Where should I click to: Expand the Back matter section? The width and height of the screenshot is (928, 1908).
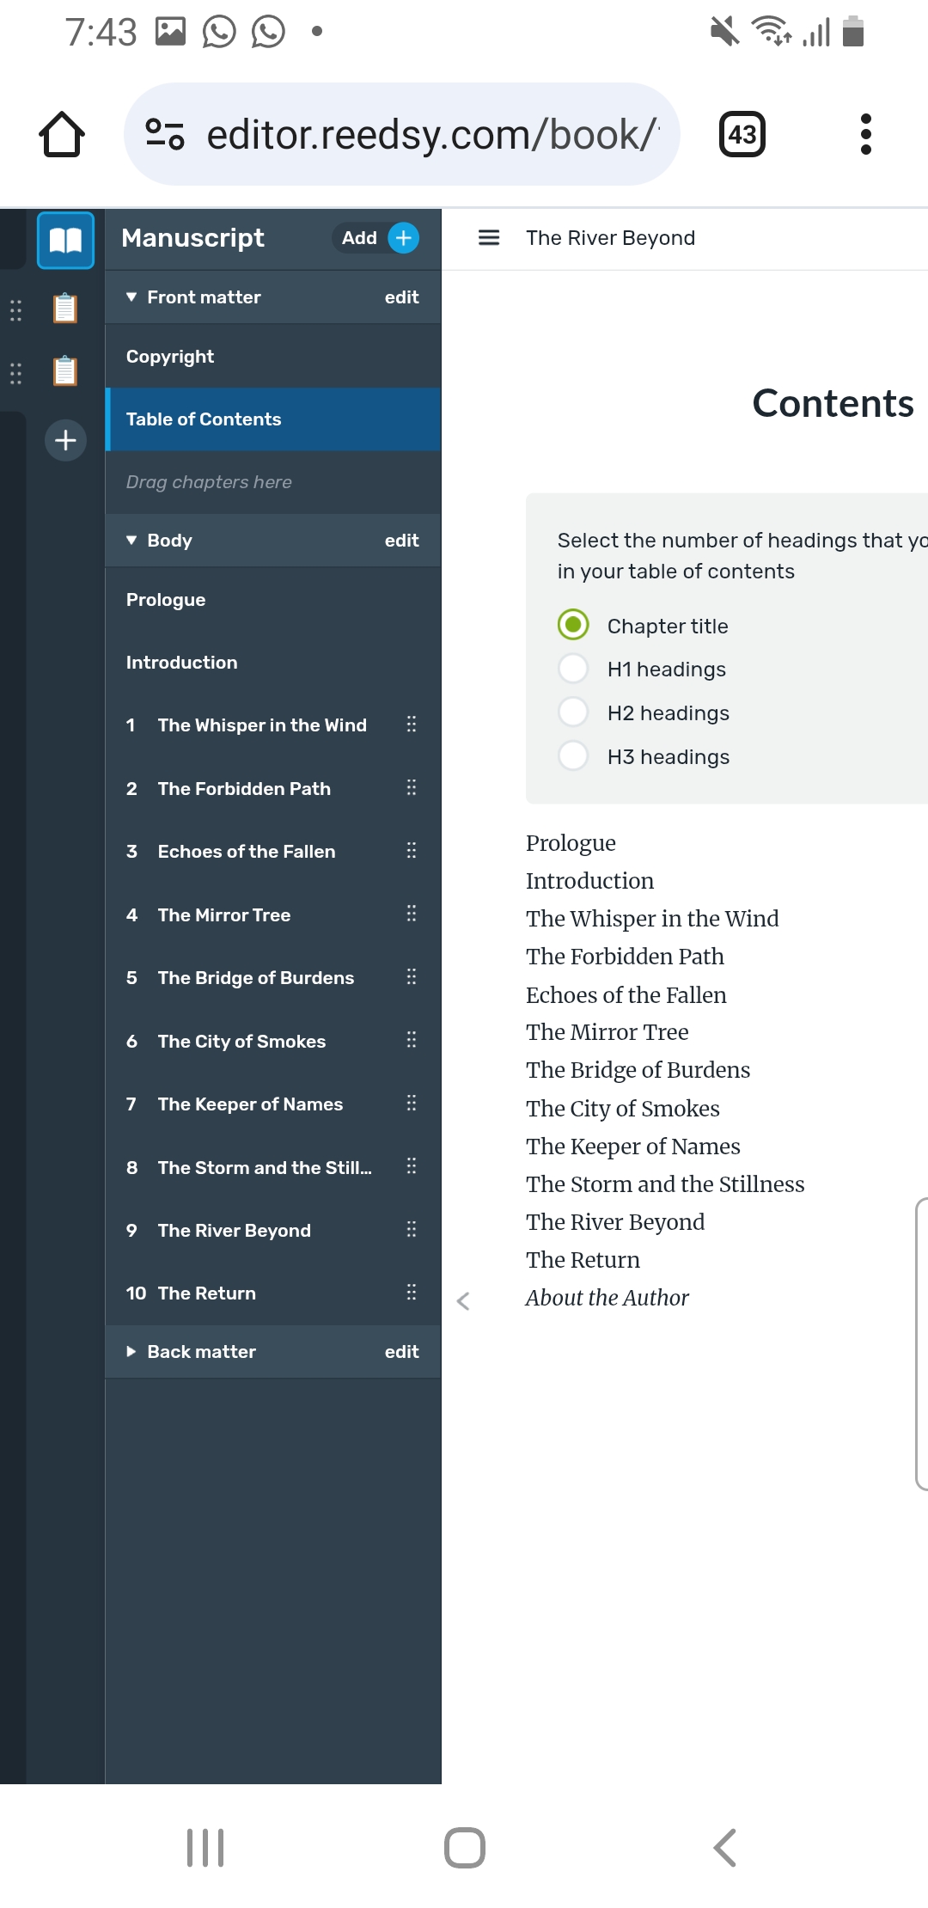[131, 1352]
